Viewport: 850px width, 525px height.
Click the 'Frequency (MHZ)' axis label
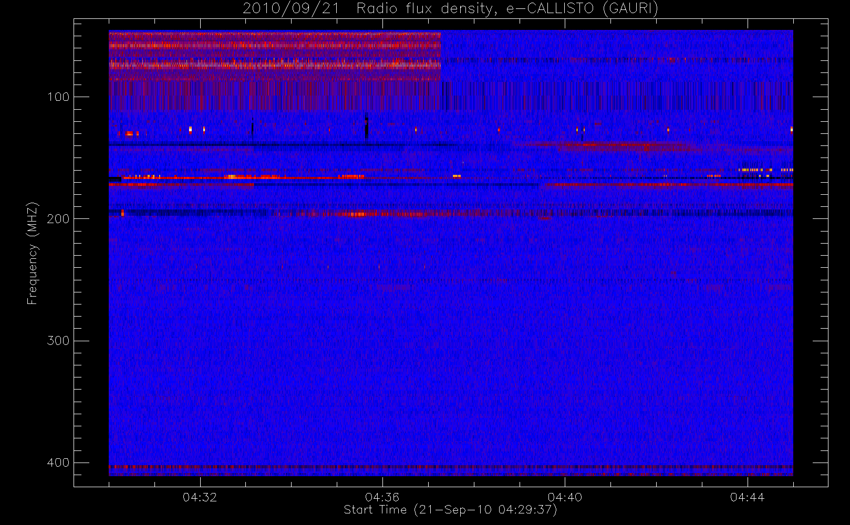point(33,253)
